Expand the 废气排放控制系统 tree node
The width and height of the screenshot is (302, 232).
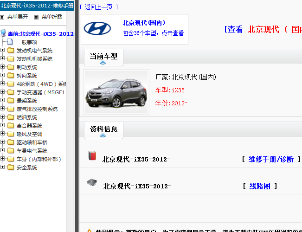2,108
